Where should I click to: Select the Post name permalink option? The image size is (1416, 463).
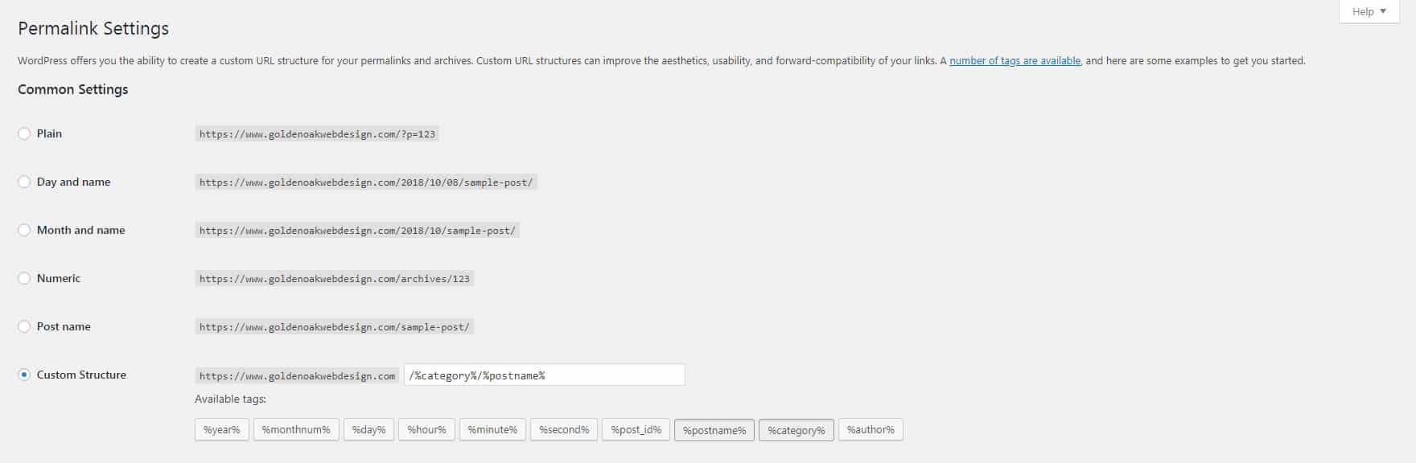pyautogui.click(x=24, y=326)
